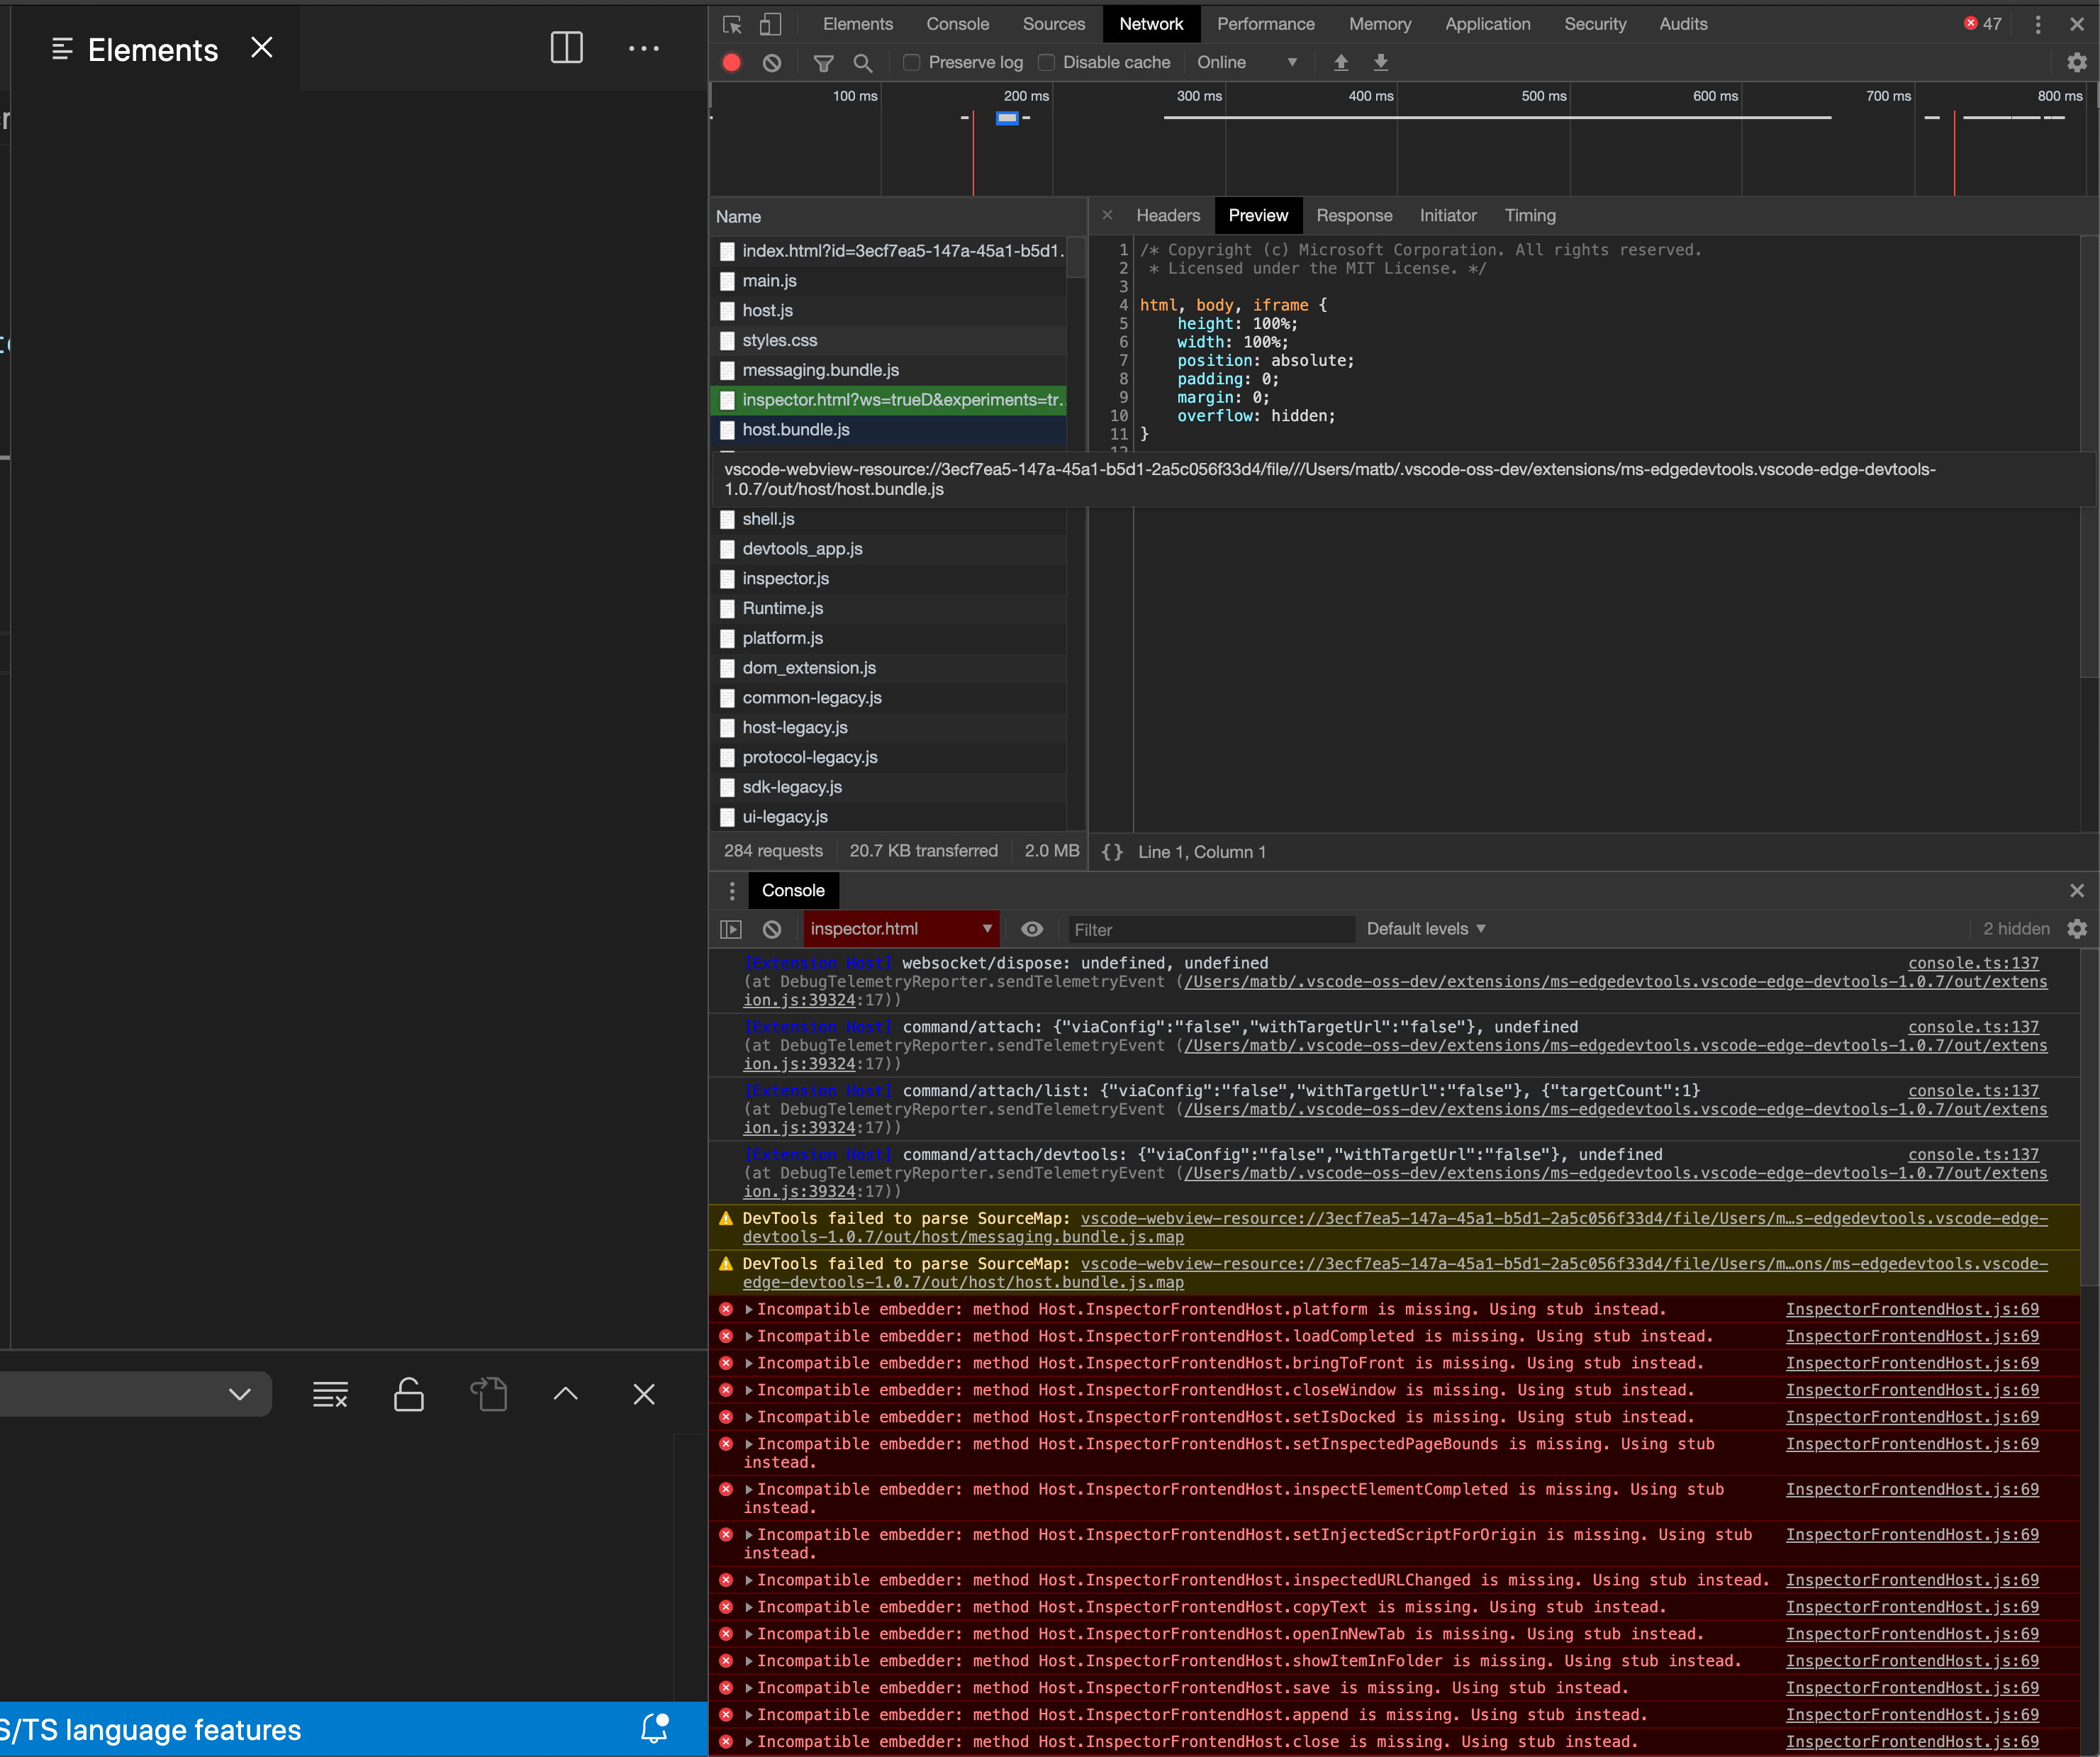Open Network panel settings gear

coord(2077,62)
